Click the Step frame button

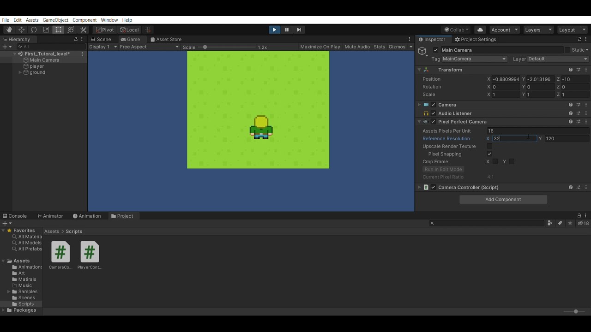[299, 30]
